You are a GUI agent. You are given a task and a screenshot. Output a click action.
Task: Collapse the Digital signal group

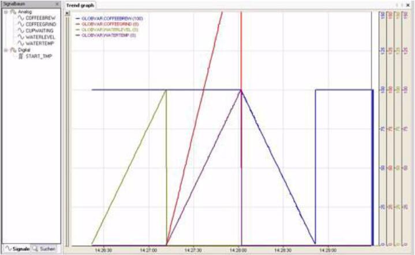pos(6,50)
